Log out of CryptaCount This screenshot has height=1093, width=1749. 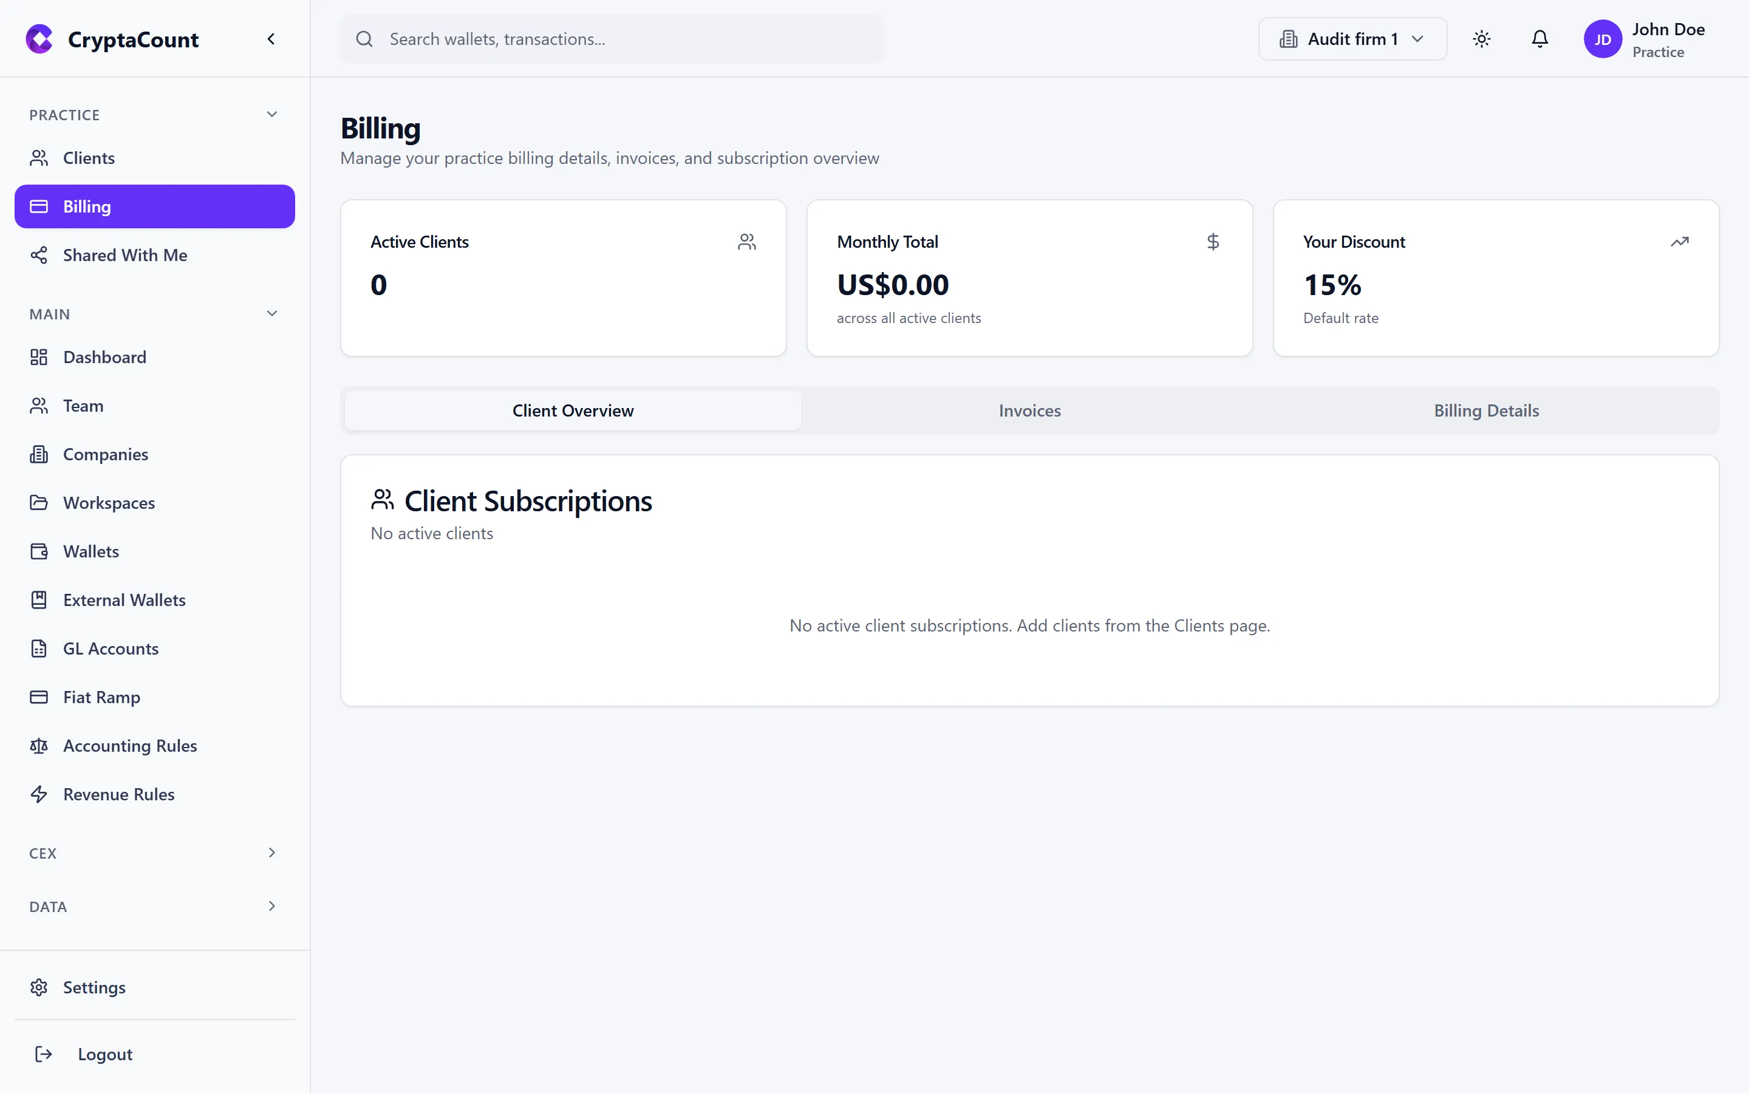pos(104,1054)
